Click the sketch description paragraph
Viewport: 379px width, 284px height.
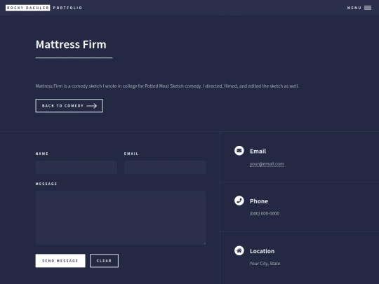click(x=167, y=86)
